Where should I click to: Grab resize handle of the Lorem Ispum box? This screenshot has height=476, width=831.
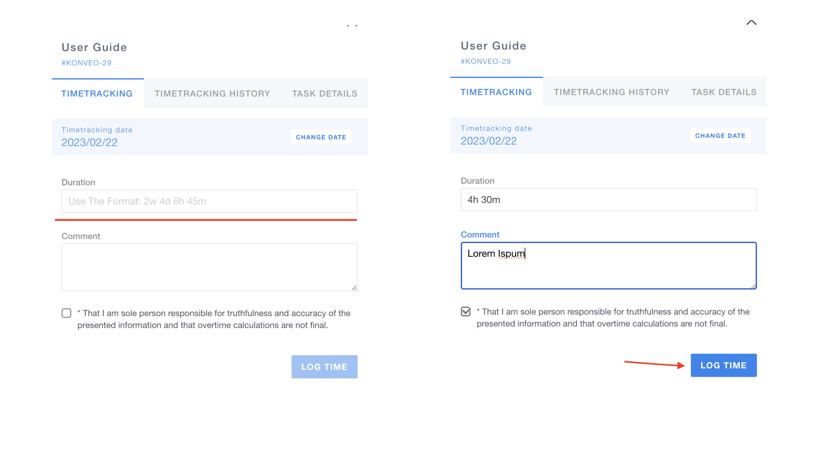tap(753, 286)
